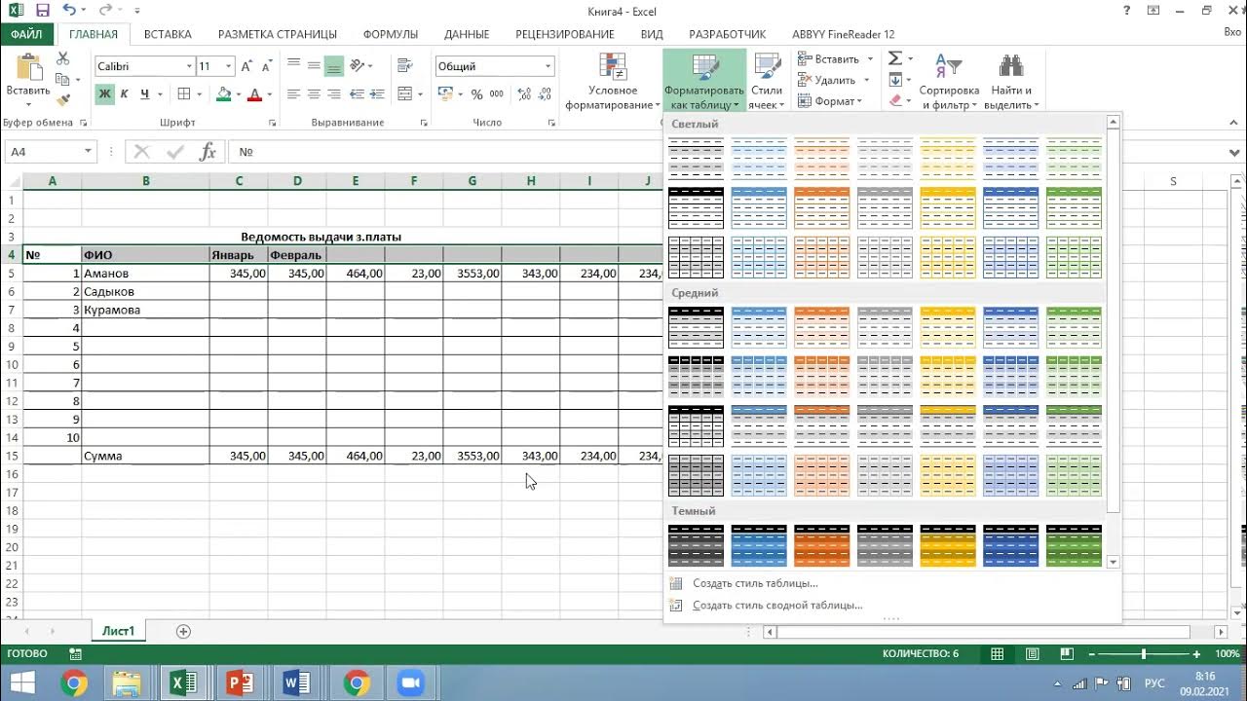
Task: Open the Name Box dropdown arrow
Action: pyautogui.click(x=88, y=152)
